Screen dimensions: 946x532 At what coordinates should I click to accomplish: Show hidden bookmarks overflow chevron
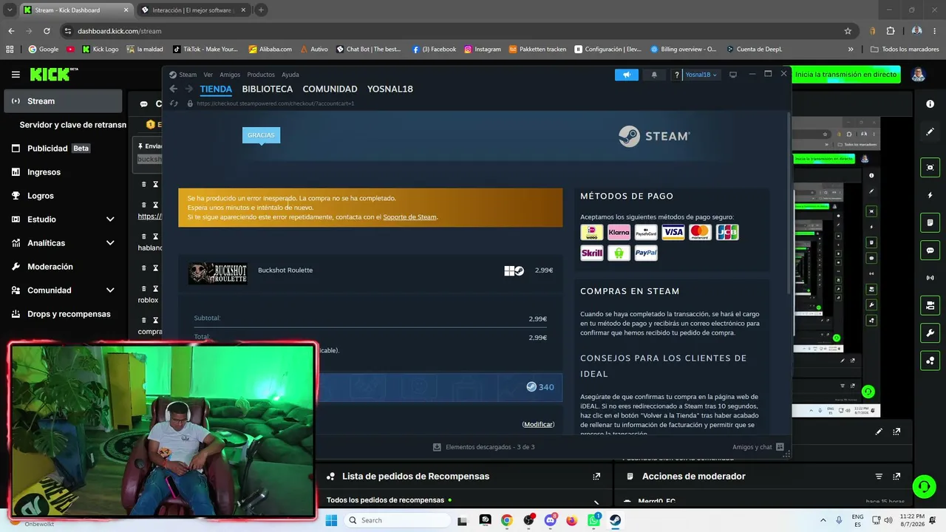851,50
